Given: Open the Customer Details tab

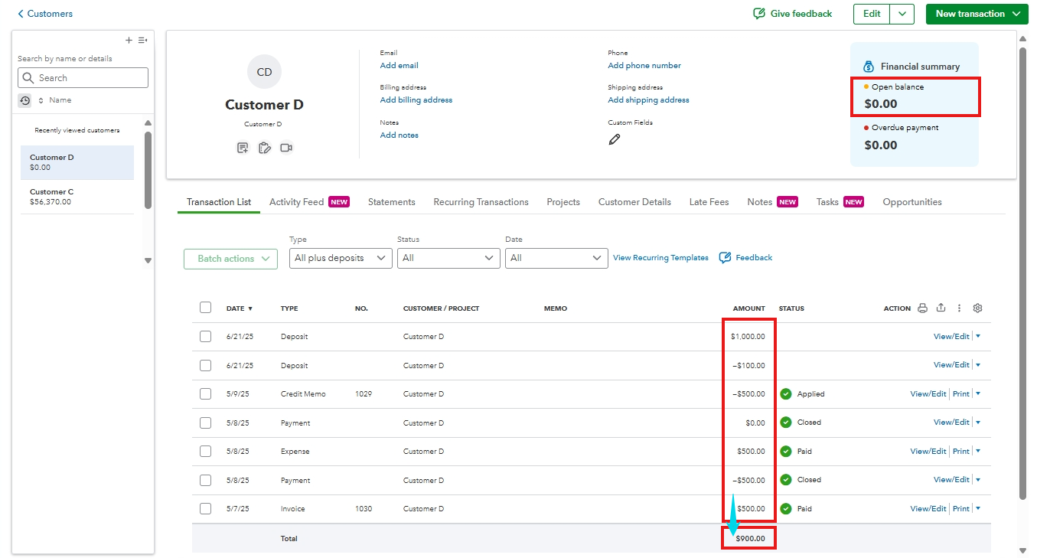Looking at the screenshot, I should coord(634,202).
